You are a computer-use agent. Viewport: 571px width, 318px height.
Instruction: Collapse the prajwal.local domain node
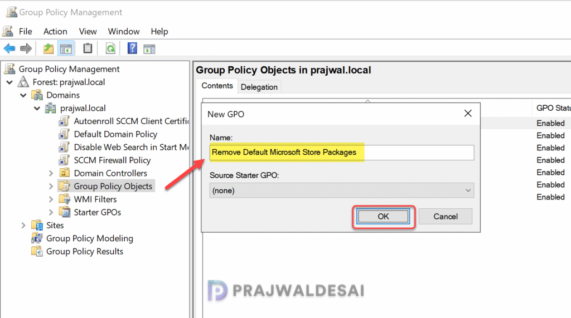[x=37, y=109]
